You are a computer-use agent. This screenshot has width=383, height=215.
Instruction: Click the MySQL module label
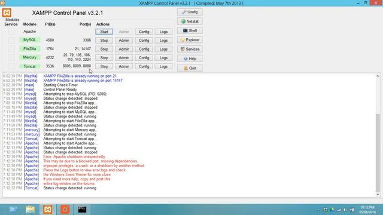click(29, 40)
